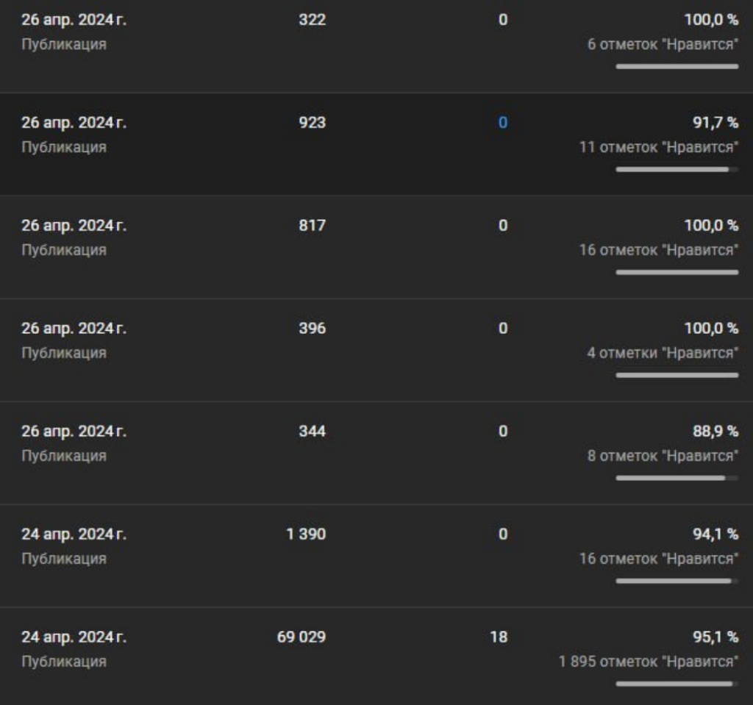Click the 4 отметки "Нравится" text

tap(663, 353)
